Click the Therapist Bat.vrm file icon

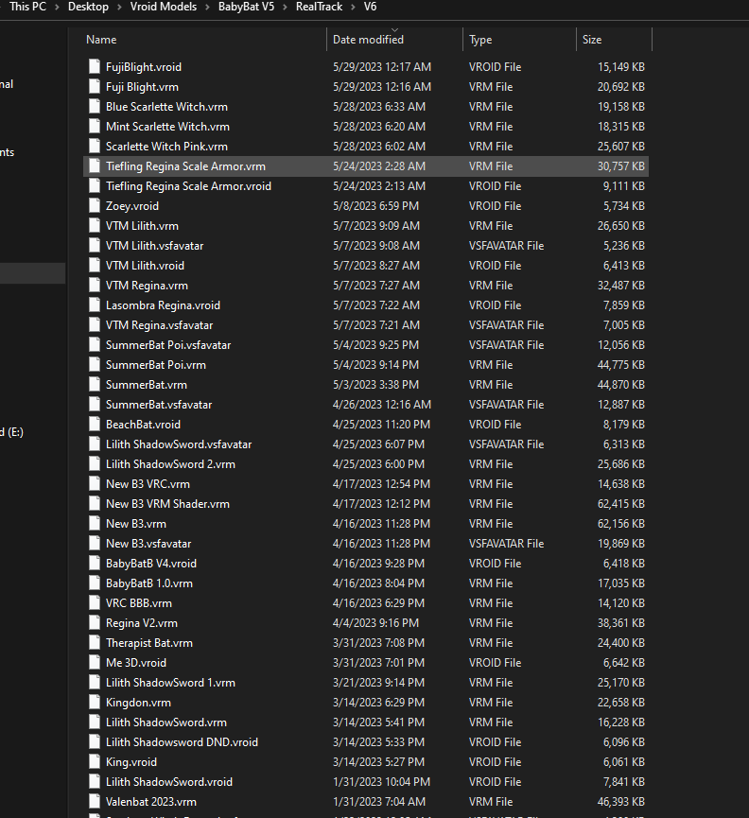click(x=94, y=643)
